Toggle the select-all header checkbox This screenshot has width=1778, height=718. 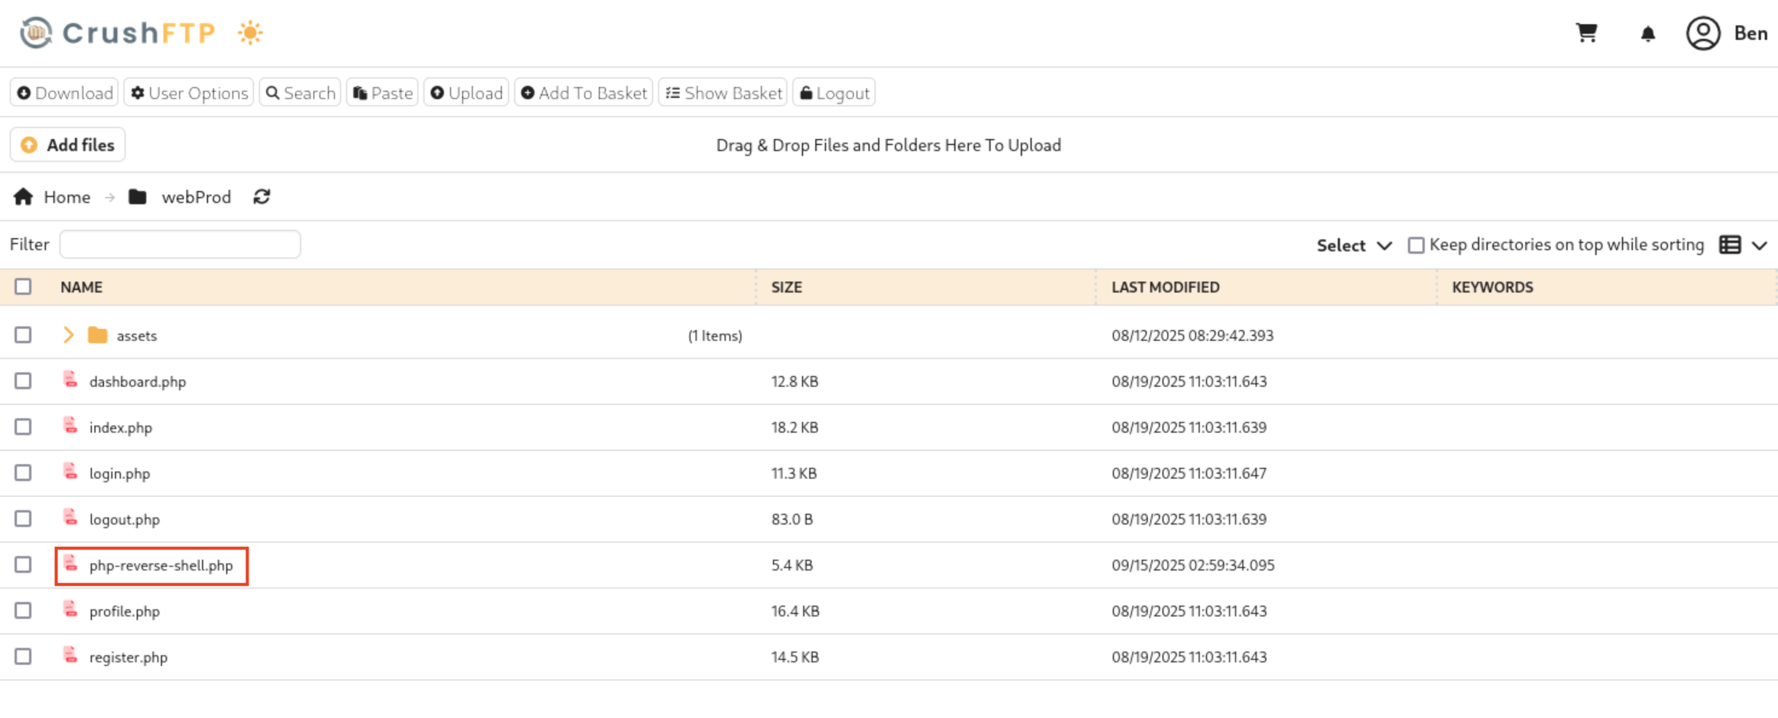click(24, 287)
